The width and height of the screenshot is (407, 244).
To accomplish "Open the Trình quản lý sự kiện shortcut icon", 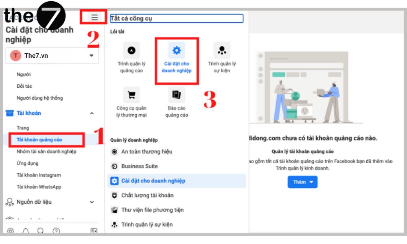I will [x=222, y=50].
